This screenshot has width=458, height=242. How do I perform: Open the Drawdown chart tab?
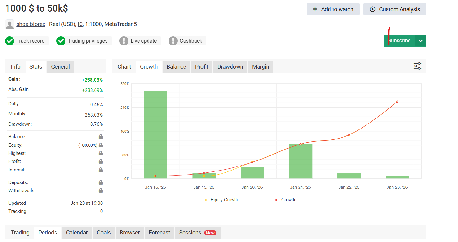coord(230,67)
